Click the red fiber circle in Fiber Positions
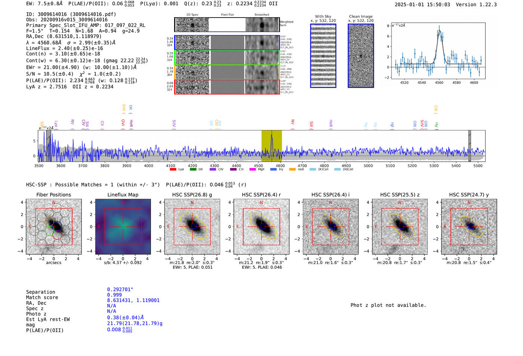Viewport: 523px width, 356px height. click(x=57, y=235)
